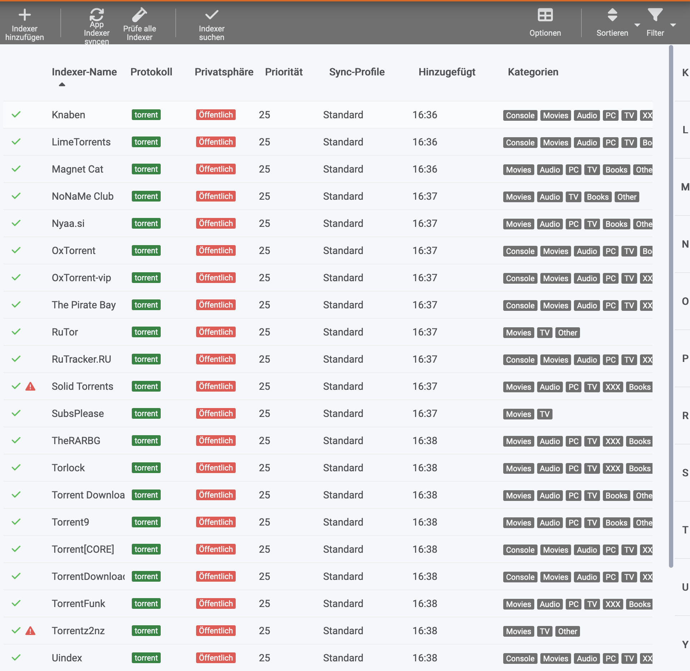The height and width of the screenshot is (671, 690).
Task: Open the Knaben indexer entry
Action: click(x=68, y=115)
